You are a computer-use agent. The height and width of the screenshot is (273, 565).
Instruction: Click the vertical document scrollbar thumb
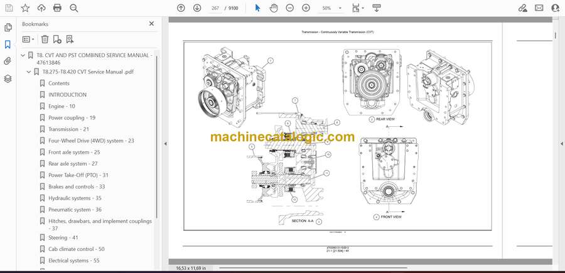(x=555, y=35)
